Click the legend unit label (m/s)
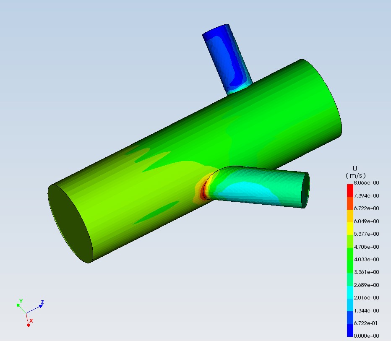 click(356, 176)
